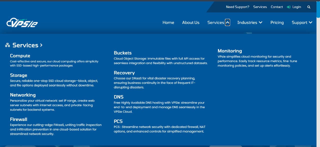Click the Login link
The width and height of the screenshot is (320, 147).
coord(297,7)
